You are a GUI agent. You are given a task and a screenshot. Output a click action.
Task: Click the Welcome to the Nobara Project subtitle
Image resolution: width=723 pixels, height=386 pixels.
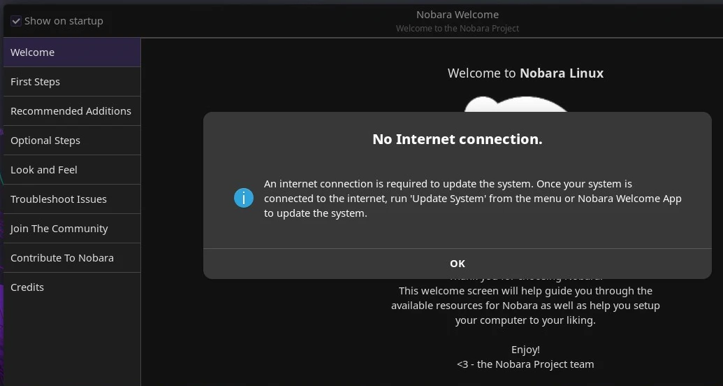[458, 29]
